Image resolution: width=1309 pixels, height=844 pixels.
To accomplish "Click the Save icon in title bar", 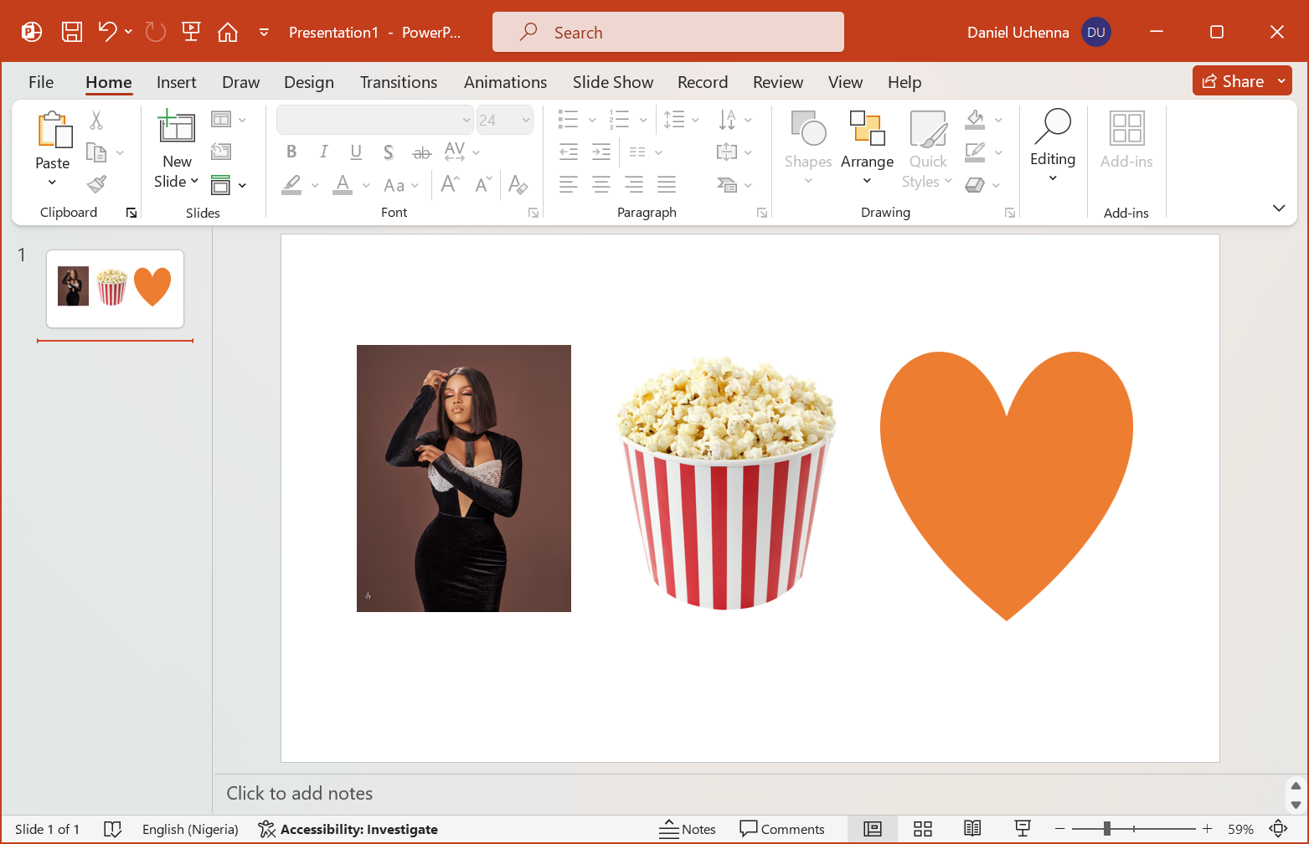I will pyautogui.click(x=72, y=33).
